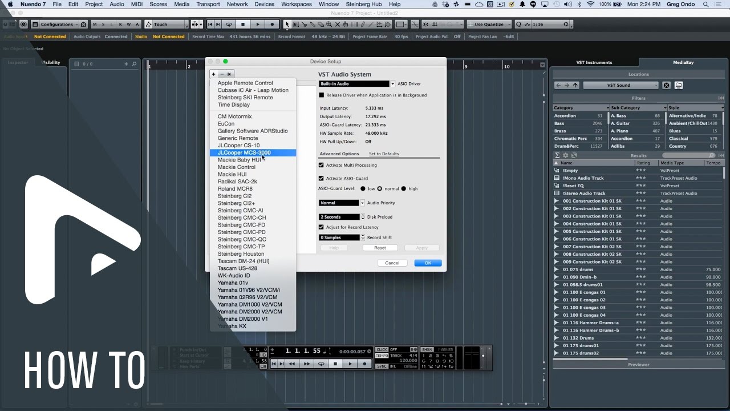Switch to the MediaBay tab
Image resolution: width=730 pixels, height=411 pixels.
point(683,62)
